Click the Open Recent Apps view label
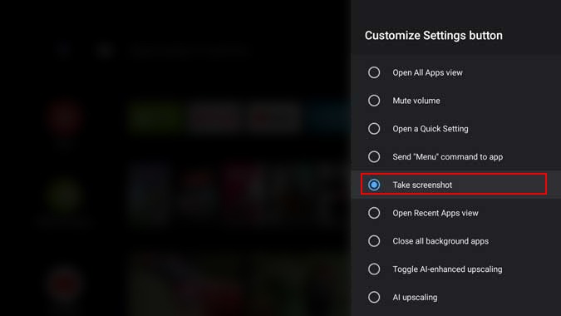The image size is (561, 316). [x=436, y=213]
